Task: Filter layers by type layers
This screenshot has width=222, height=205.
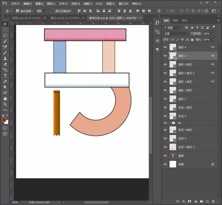Action: click(x=197, y=27)
